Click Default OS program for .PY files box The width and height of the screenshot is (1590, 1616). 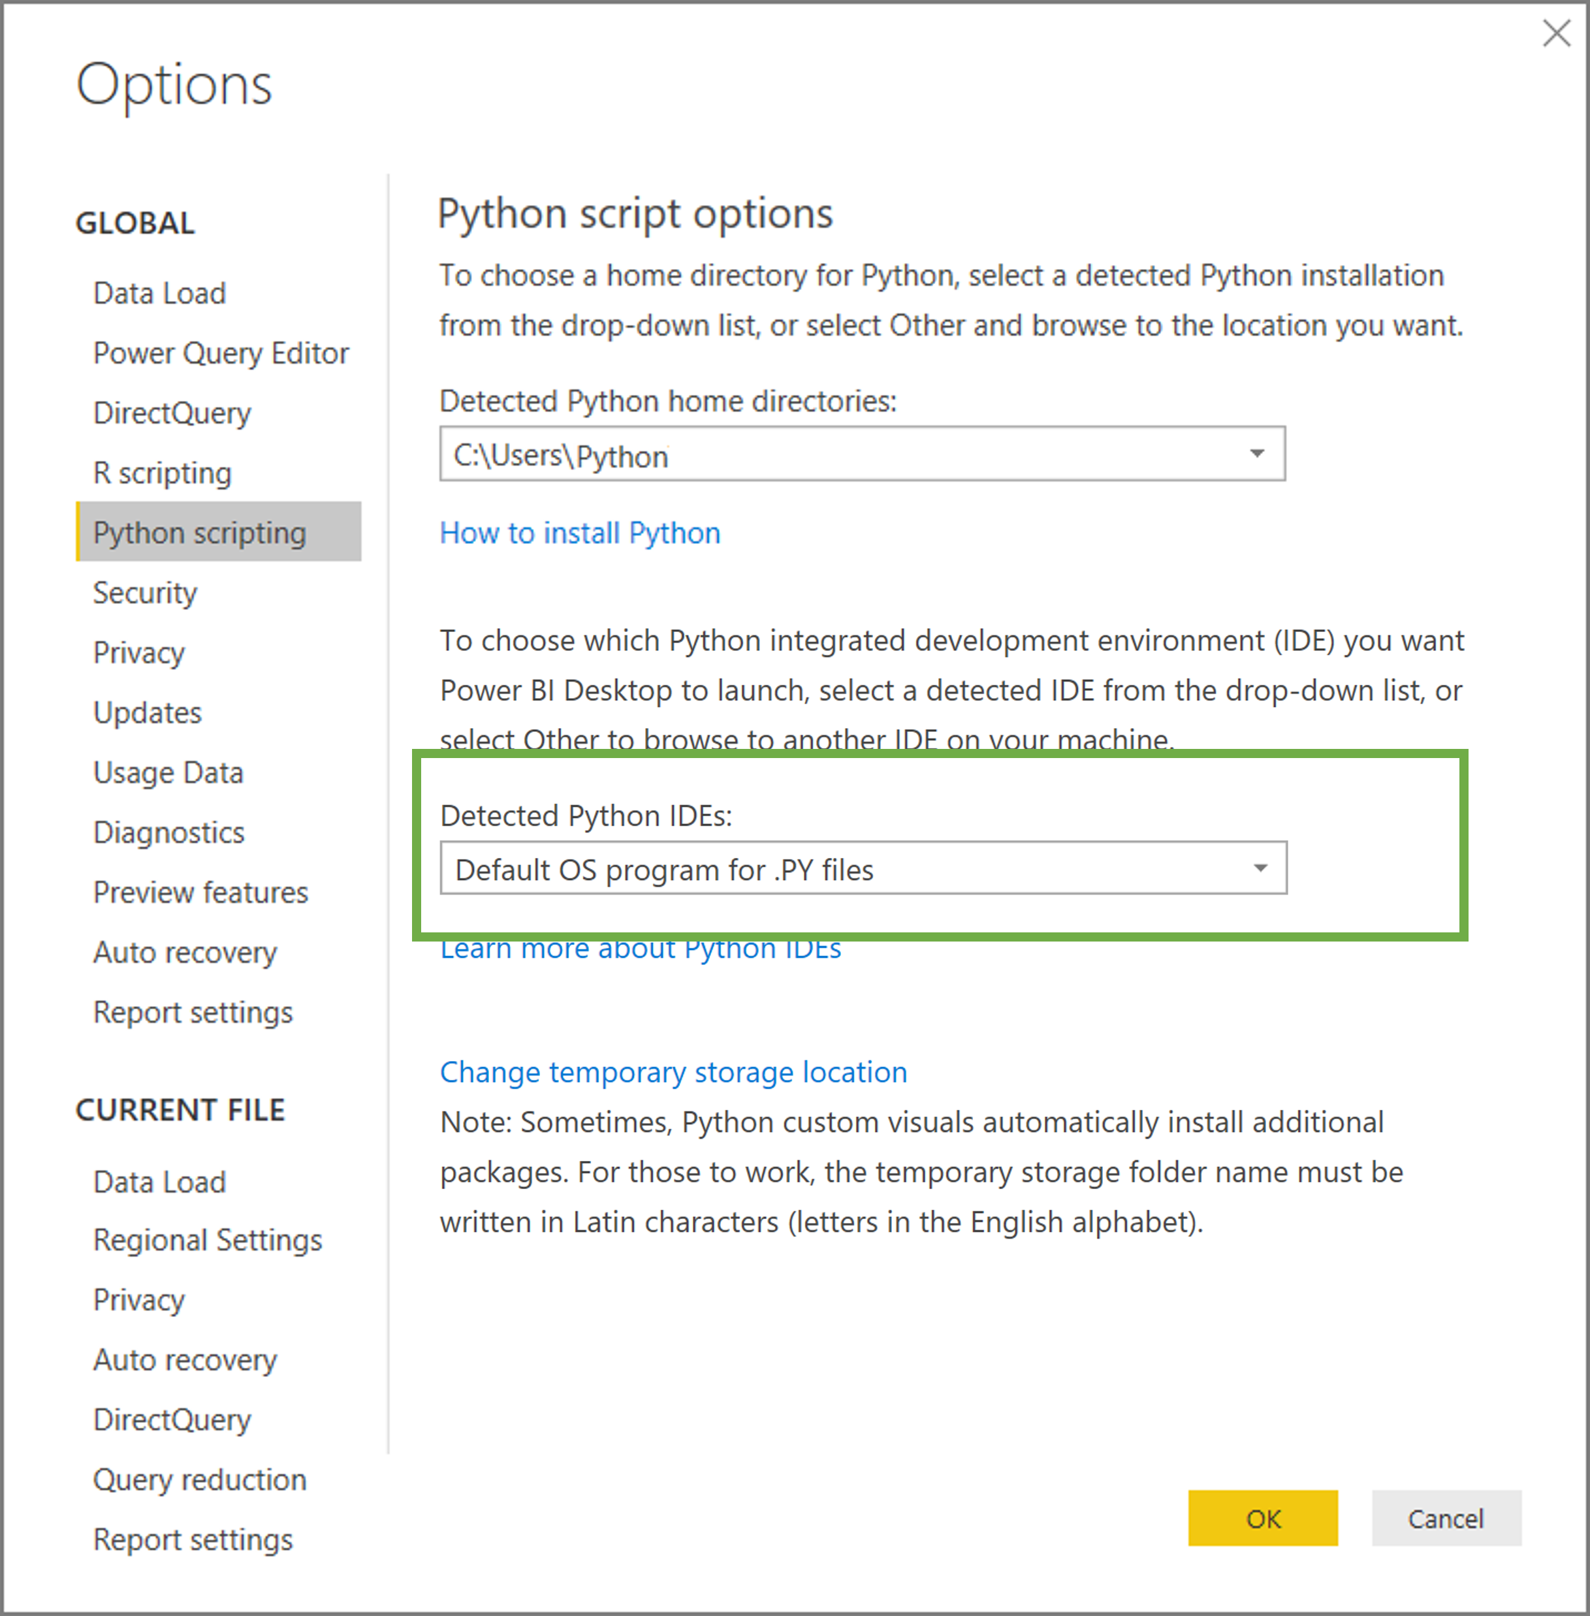[863, 868]
